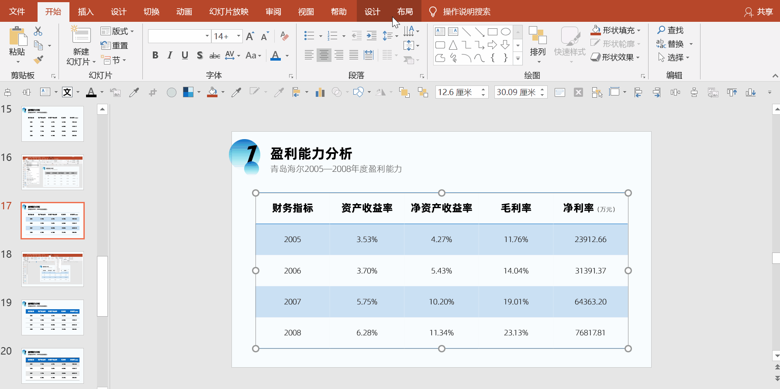Switch to the 插入 insert tab
The image size is (780, 389).
[x=86, y=11]
